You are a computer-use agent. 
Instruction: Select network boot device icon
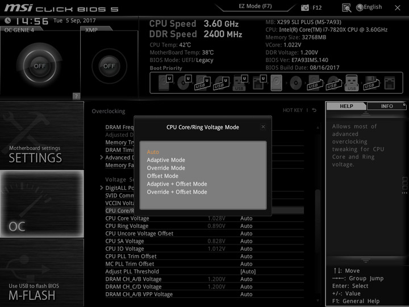390,83
